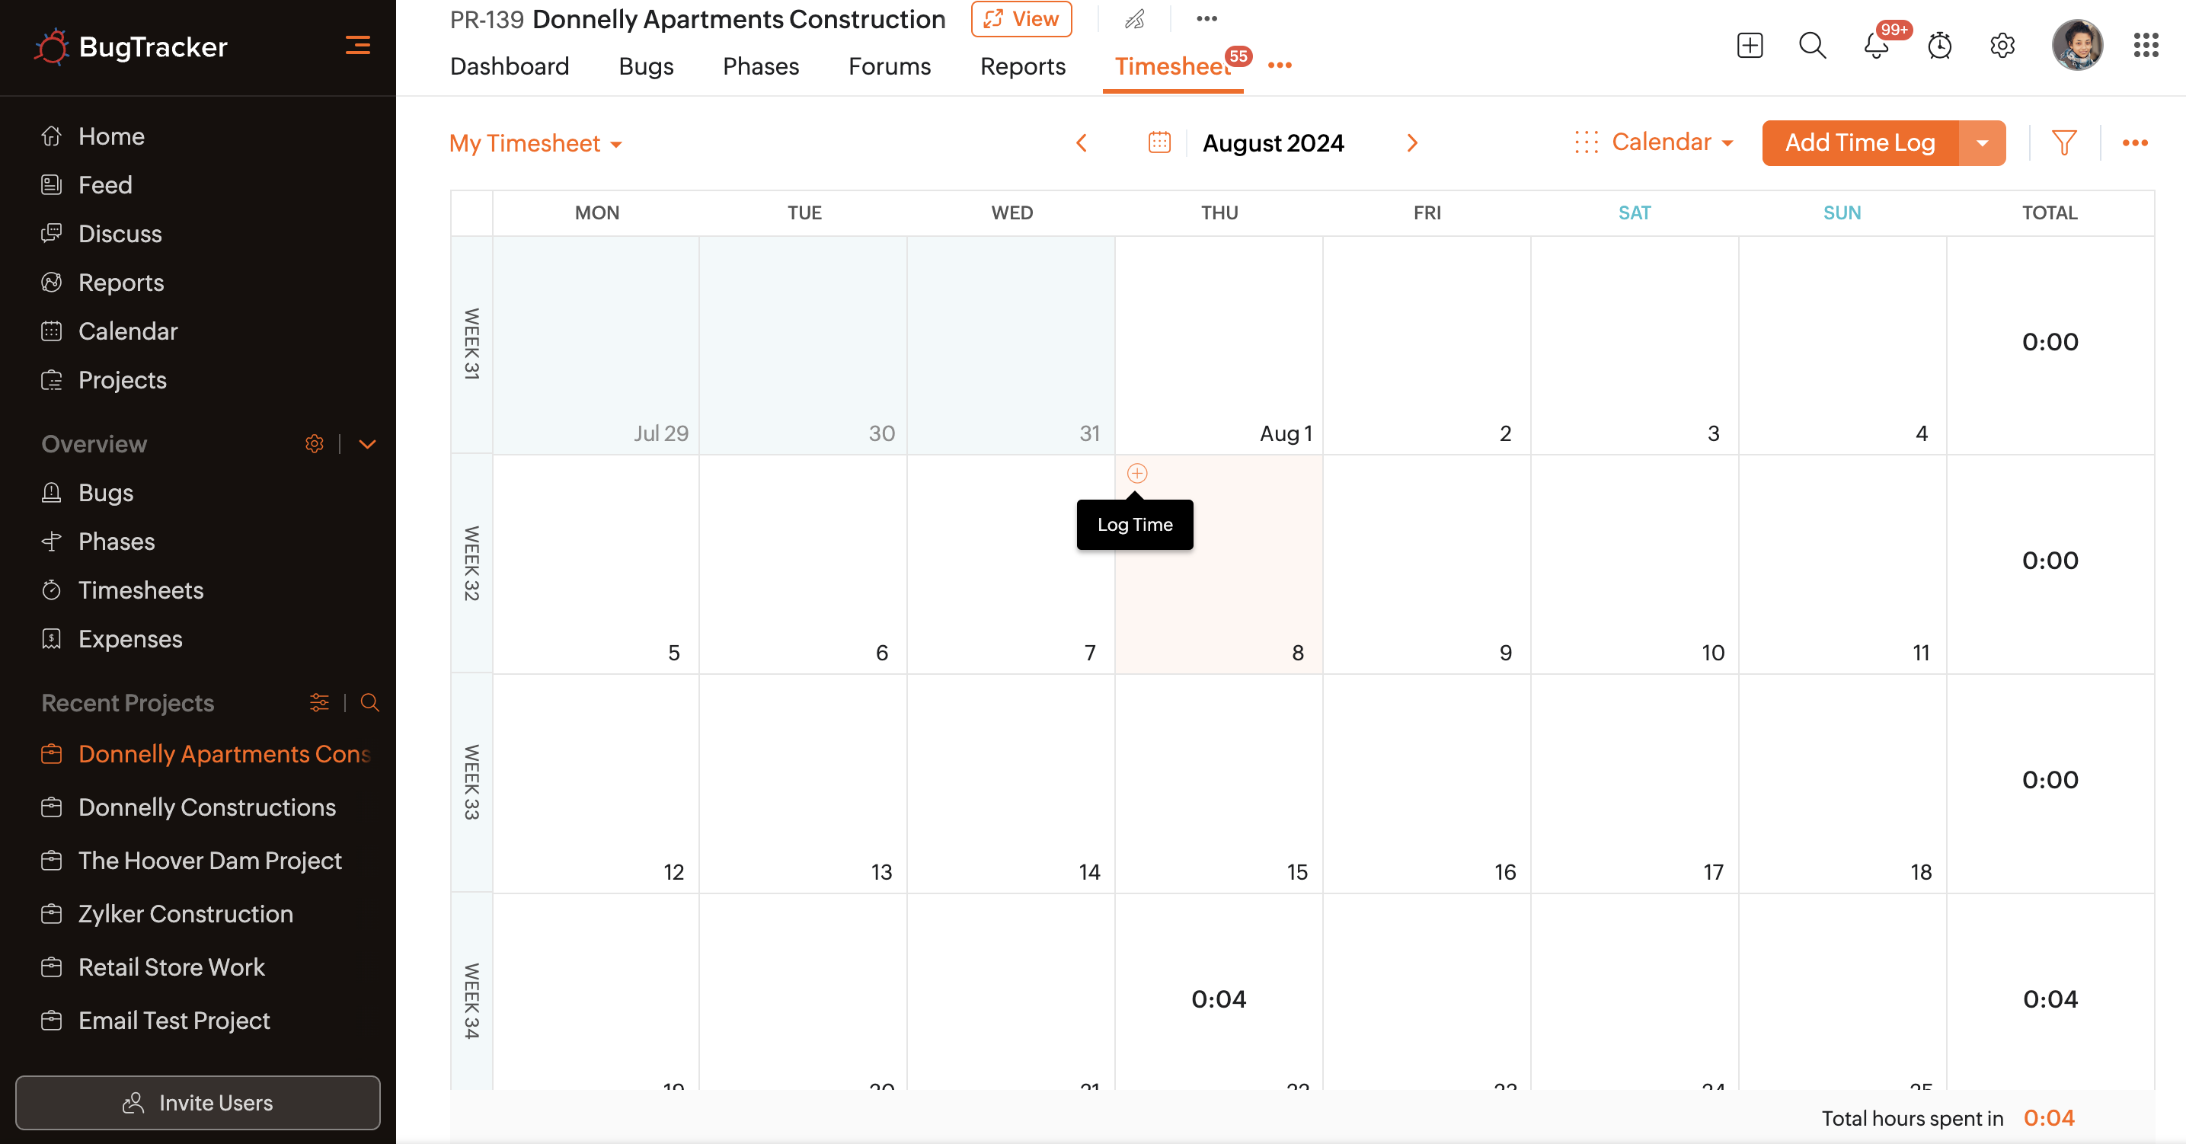Click the Invite Users button
This screenshot has width=2186, height=1144.
point(198,1102)
